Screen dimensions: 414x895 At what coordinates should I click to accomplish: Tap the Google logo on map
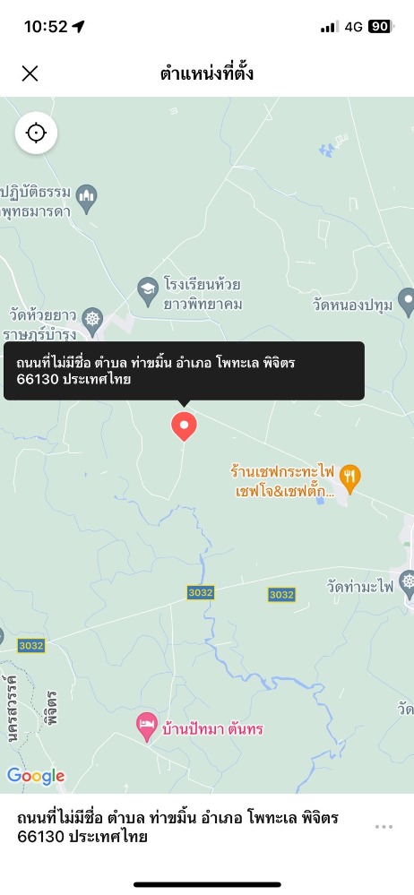(36, 776)
